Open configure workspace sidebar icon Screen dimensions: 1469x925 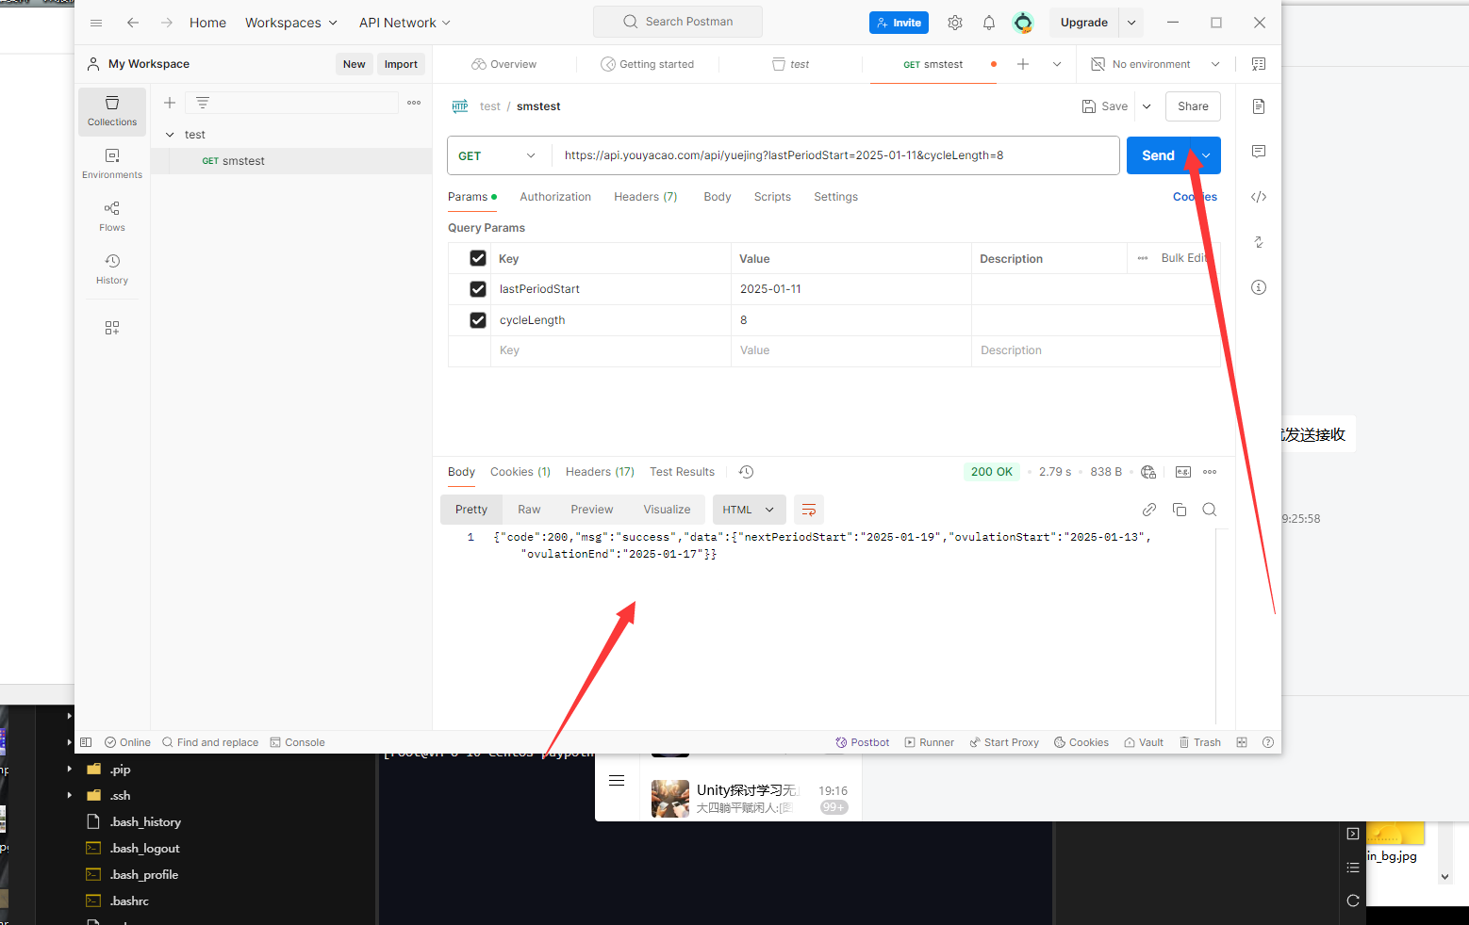coord(112,328)
